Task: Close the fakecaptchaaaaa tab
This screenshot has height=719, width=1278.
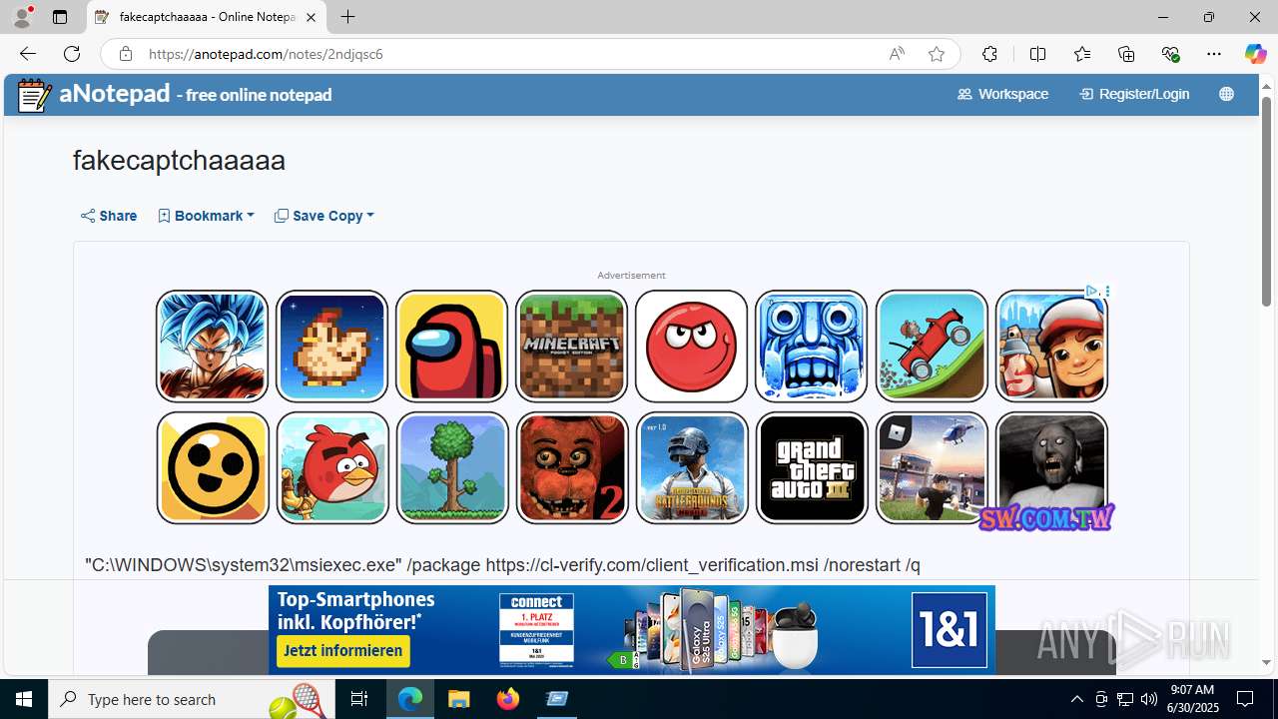Action: (311, 17)
